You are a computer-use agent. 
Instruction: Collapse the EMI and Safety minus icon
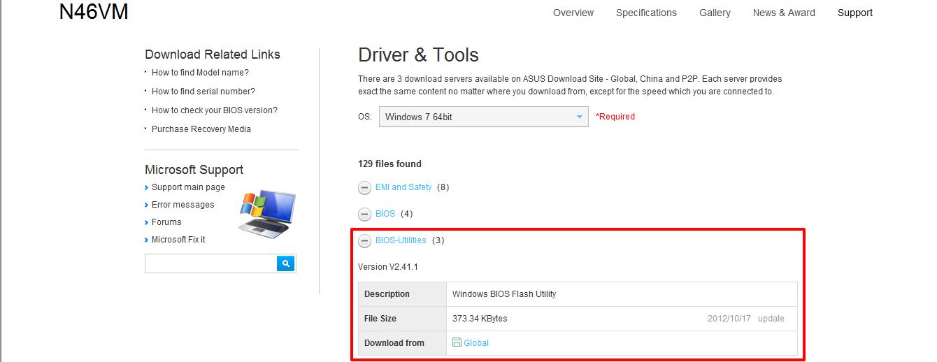(364, 187)
